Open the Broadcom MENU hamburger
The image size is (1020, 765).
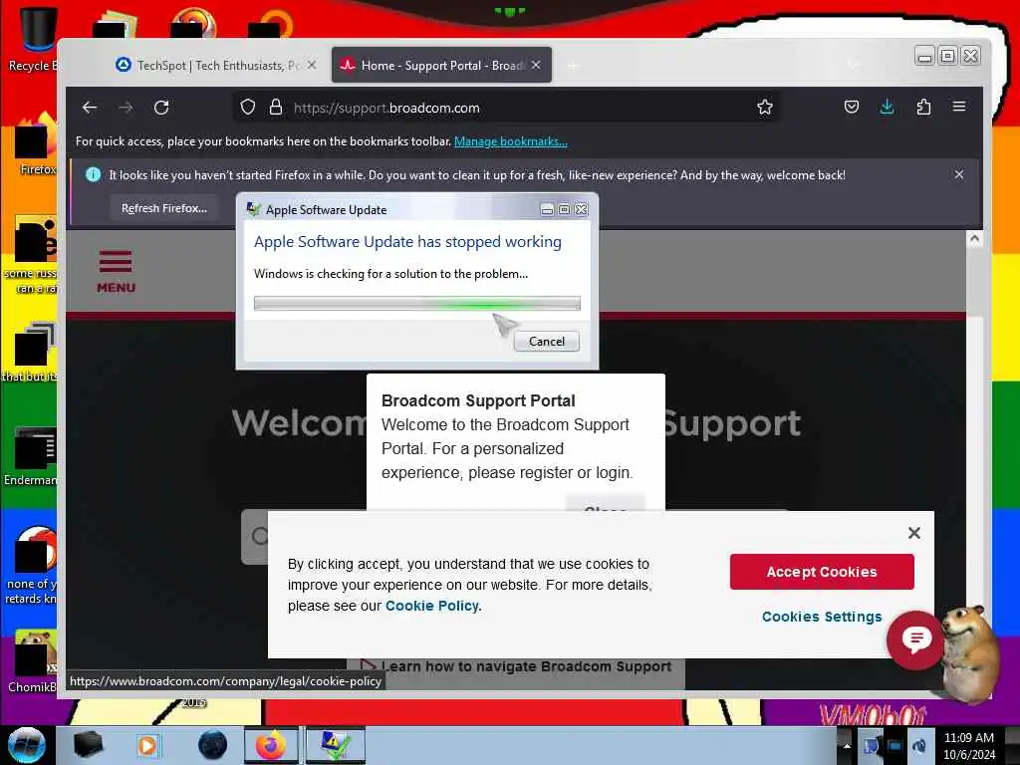pyautogui.click(x=116, y=272)
